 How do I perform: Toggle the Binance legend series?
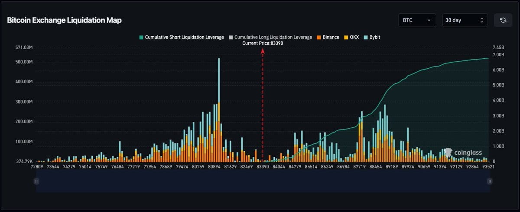tap(328, 37)
